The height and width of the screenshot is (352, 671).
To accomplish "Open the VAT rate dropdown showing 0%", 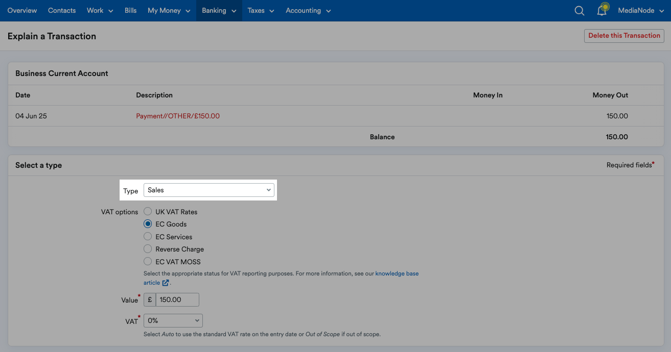I will tap(173, 321).
